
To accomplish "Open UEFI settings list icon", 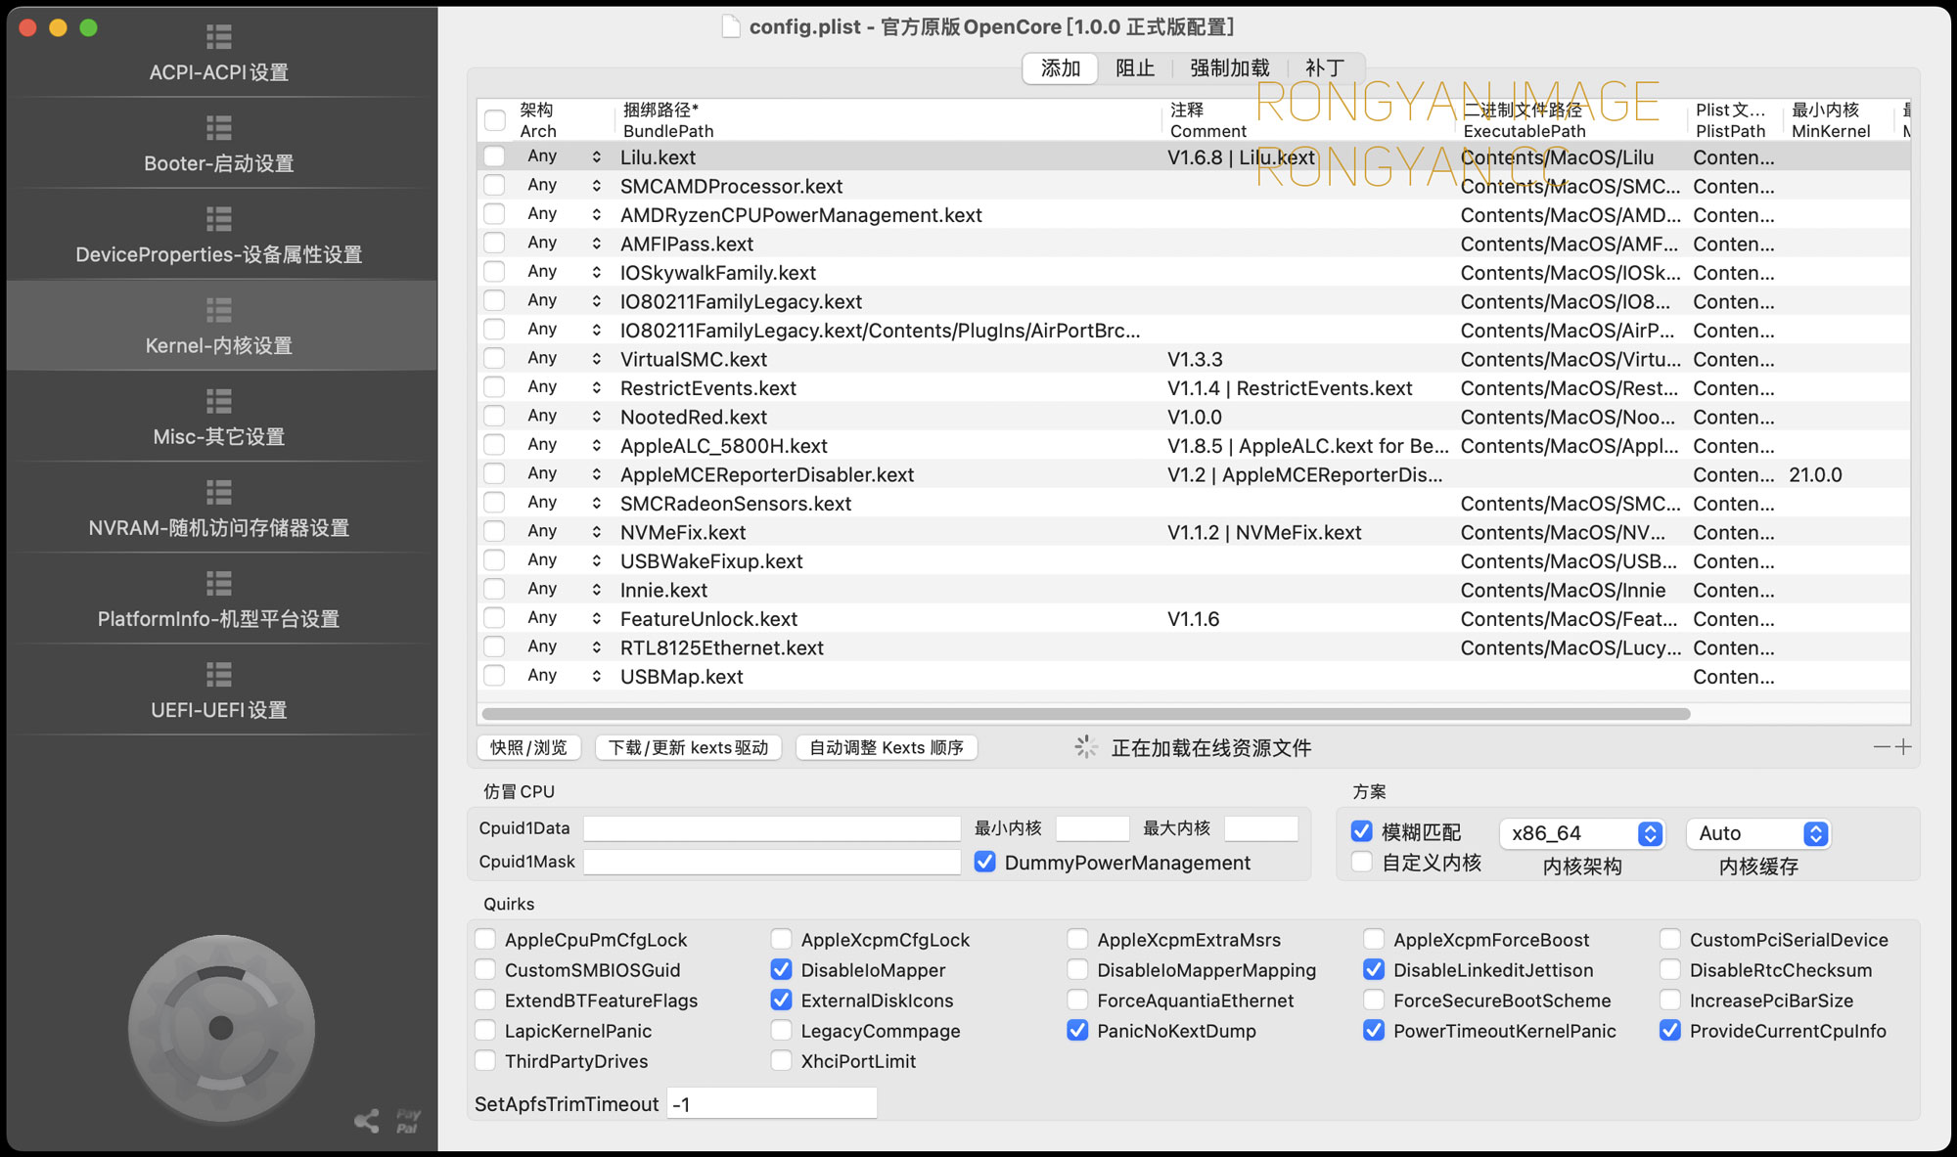I will pyautogui.click(x=219, y=675).
